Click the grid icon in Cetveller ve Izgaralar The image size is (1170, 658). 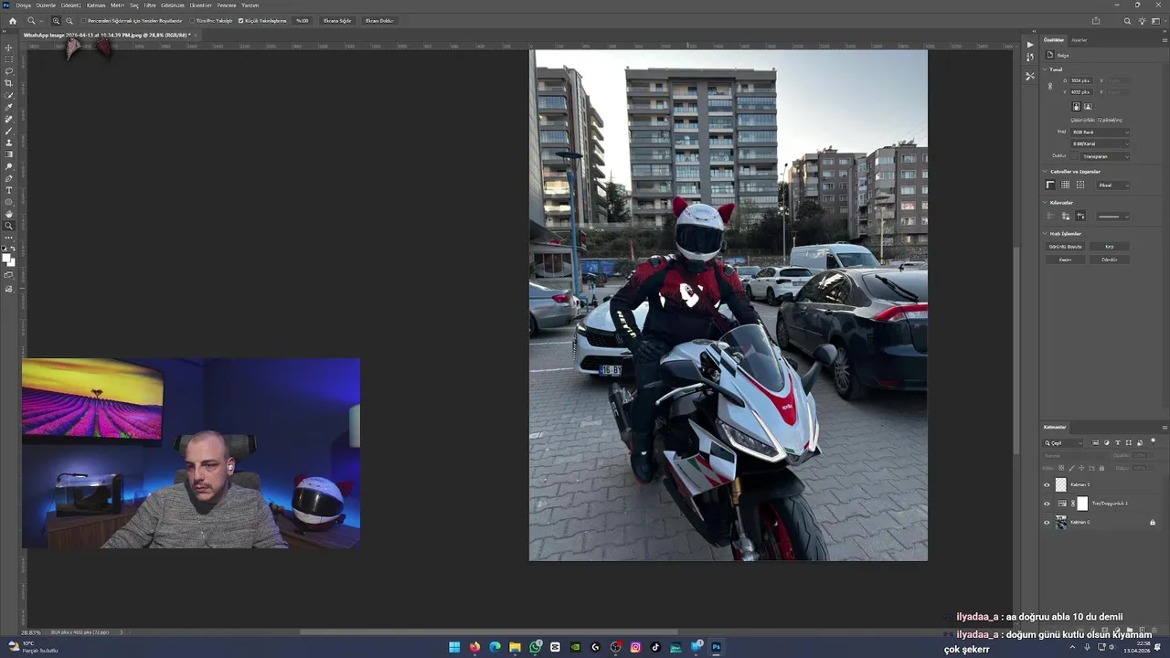click(1065, 185)
